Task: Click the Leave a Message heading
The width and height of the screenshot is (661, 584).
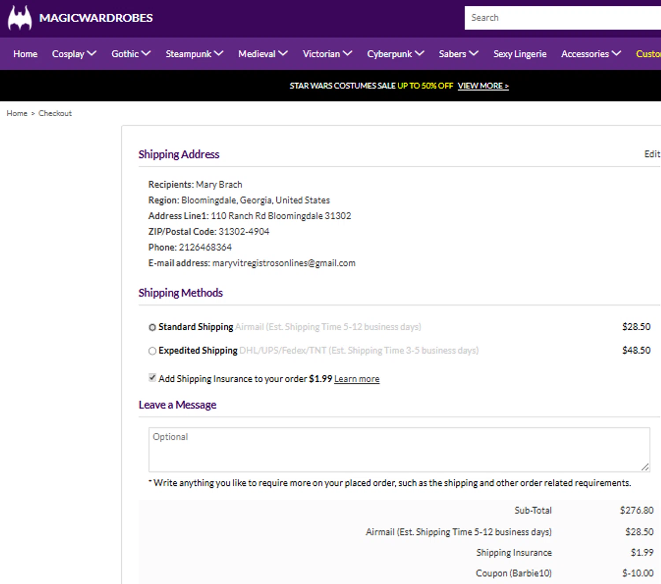Action: pos(178,404)
